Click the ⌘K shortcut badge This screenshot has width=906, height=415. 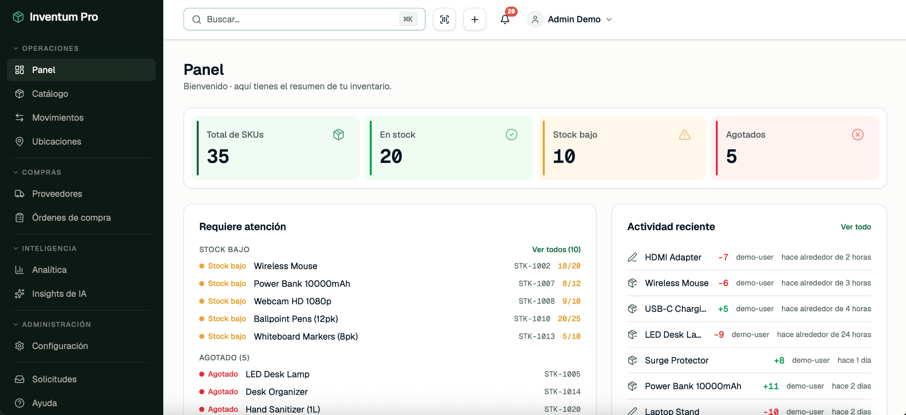[408, 19]
